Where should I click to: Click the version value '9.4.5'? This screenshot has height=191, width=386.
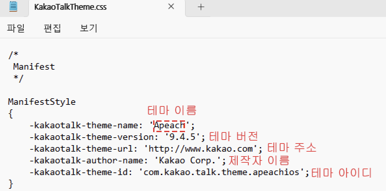click(182, 137)
